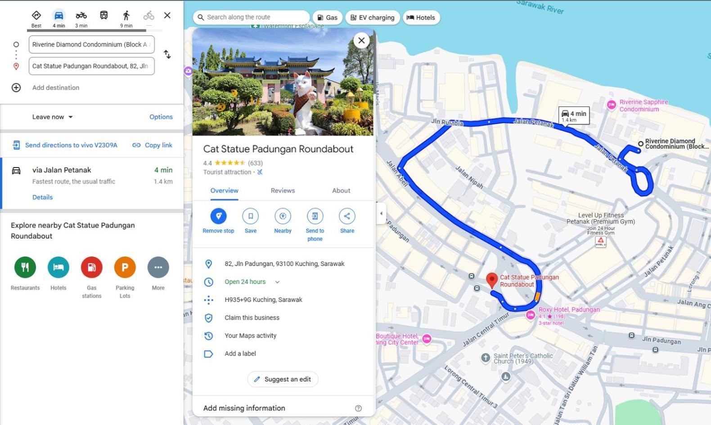Click Search along the route box
Image resolution: width=711 pixels, height=425 pixels.
(x=251, y=17)
